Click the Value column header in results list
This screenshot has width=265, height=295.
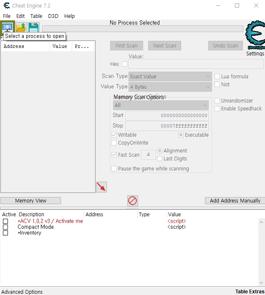coord(61,47)
